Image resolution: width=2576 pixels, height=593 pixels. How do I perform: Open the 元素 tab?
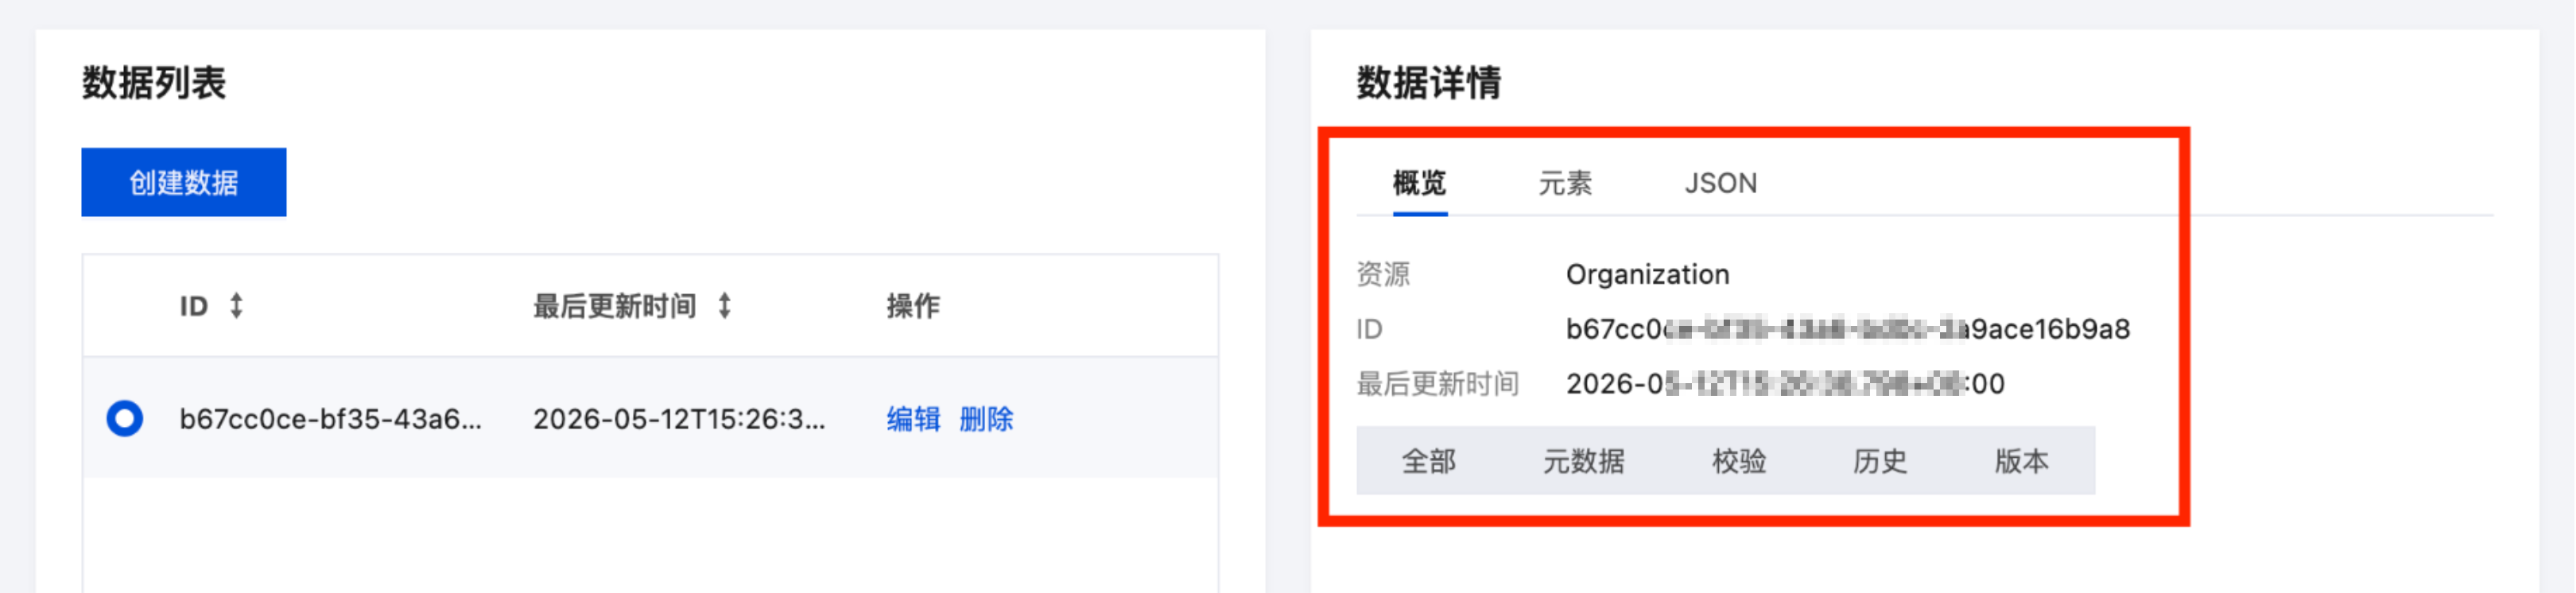1565,183
